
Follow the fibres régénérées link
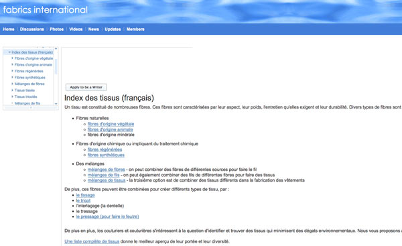coord(105,149)
